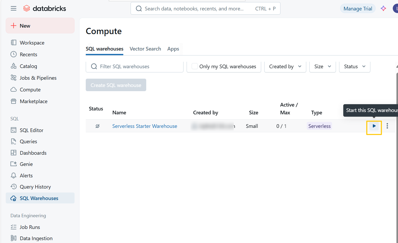Screen dimensions: 398x243
Task: Click the user avatar icon
Action: coord(395,9)
